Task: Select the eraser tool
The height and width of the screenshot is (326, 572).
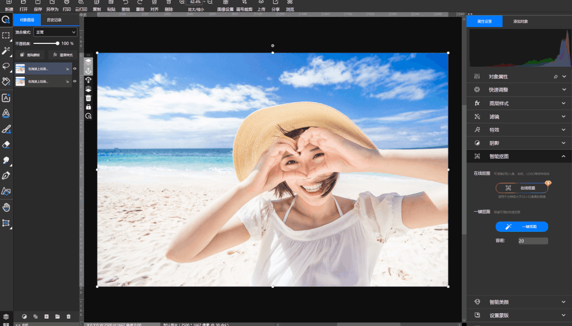Action: (x=6, y=144)
